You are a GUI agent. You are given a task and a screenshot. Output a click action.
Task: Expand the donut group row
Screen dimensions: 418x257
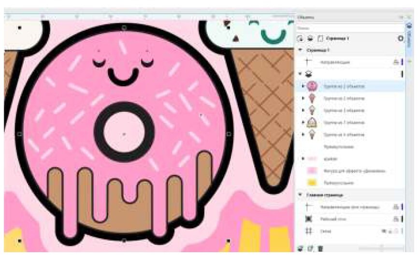[x=303, y=86]
